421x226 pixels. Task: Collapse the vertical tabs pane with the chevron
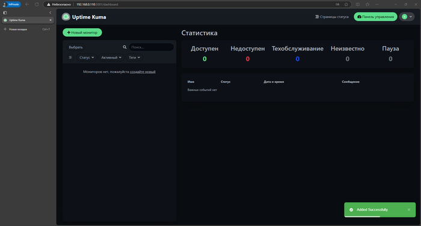click(50, 13)
